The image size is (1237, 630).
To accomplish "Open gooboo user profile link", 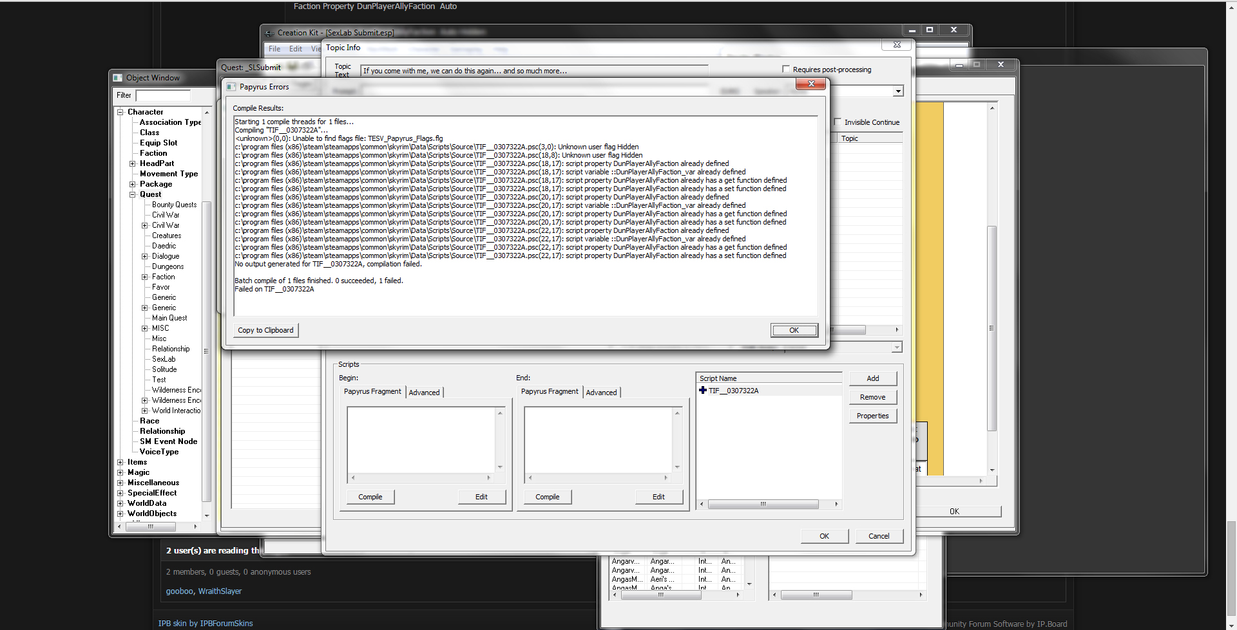I will 180,591.
